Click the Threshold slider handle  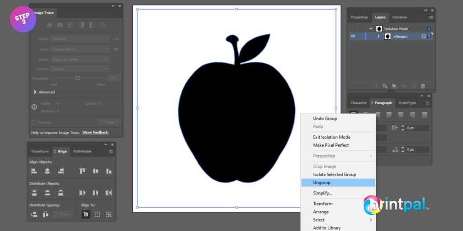(77, 78)
